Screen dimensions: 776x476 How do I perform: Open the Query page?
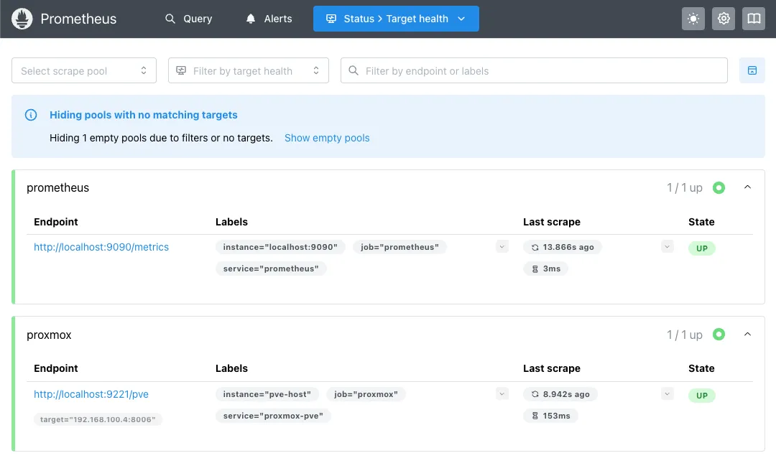pyautogui.click(x=189, y=19)
